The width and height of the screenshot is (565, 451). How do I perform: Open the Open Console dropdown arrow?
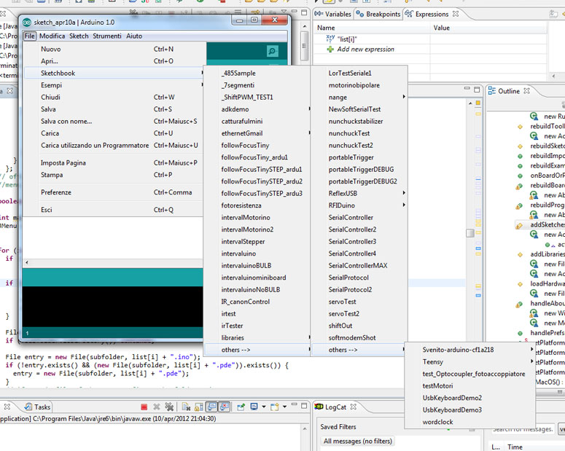pos(284,407)
